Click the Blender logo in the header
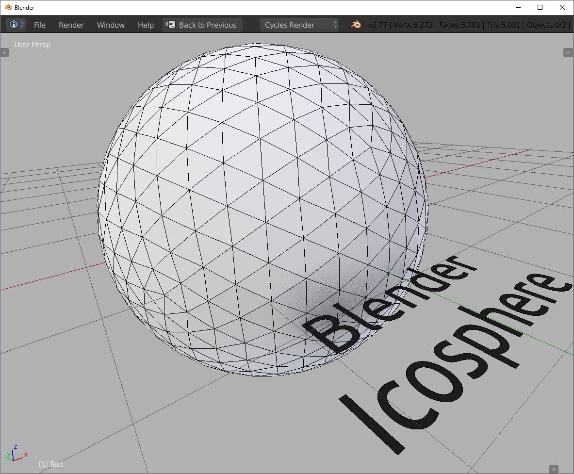The image size is (574, 474). tap(356, 24)
